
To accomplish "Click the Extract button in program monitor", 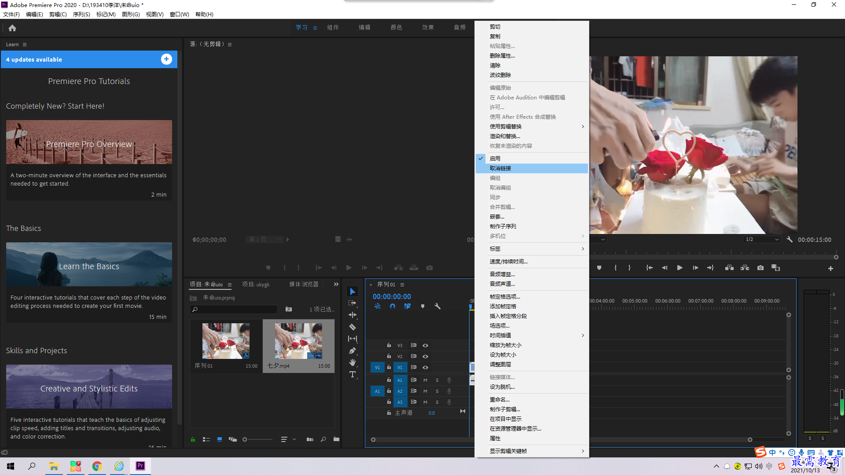I will [x=745, y=268].
